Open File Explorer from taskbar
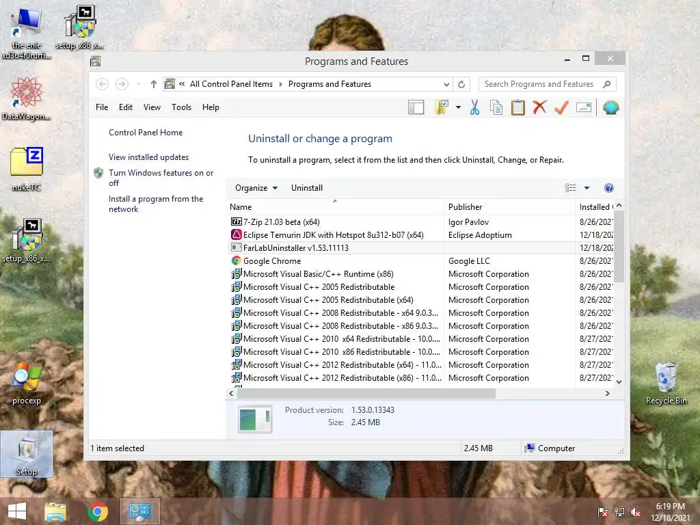This screenshot has width=700, height=525. point(55,511)
